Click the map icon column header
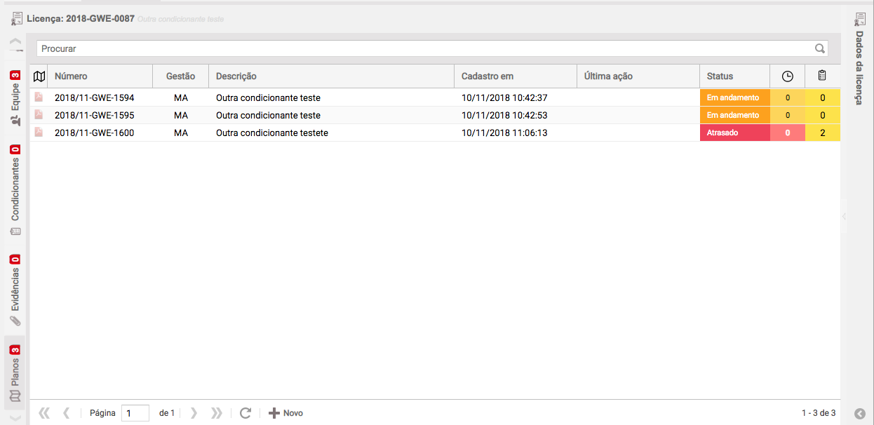Image resolution: width=874 pixels, height=425 pixels. coord(39,76)
